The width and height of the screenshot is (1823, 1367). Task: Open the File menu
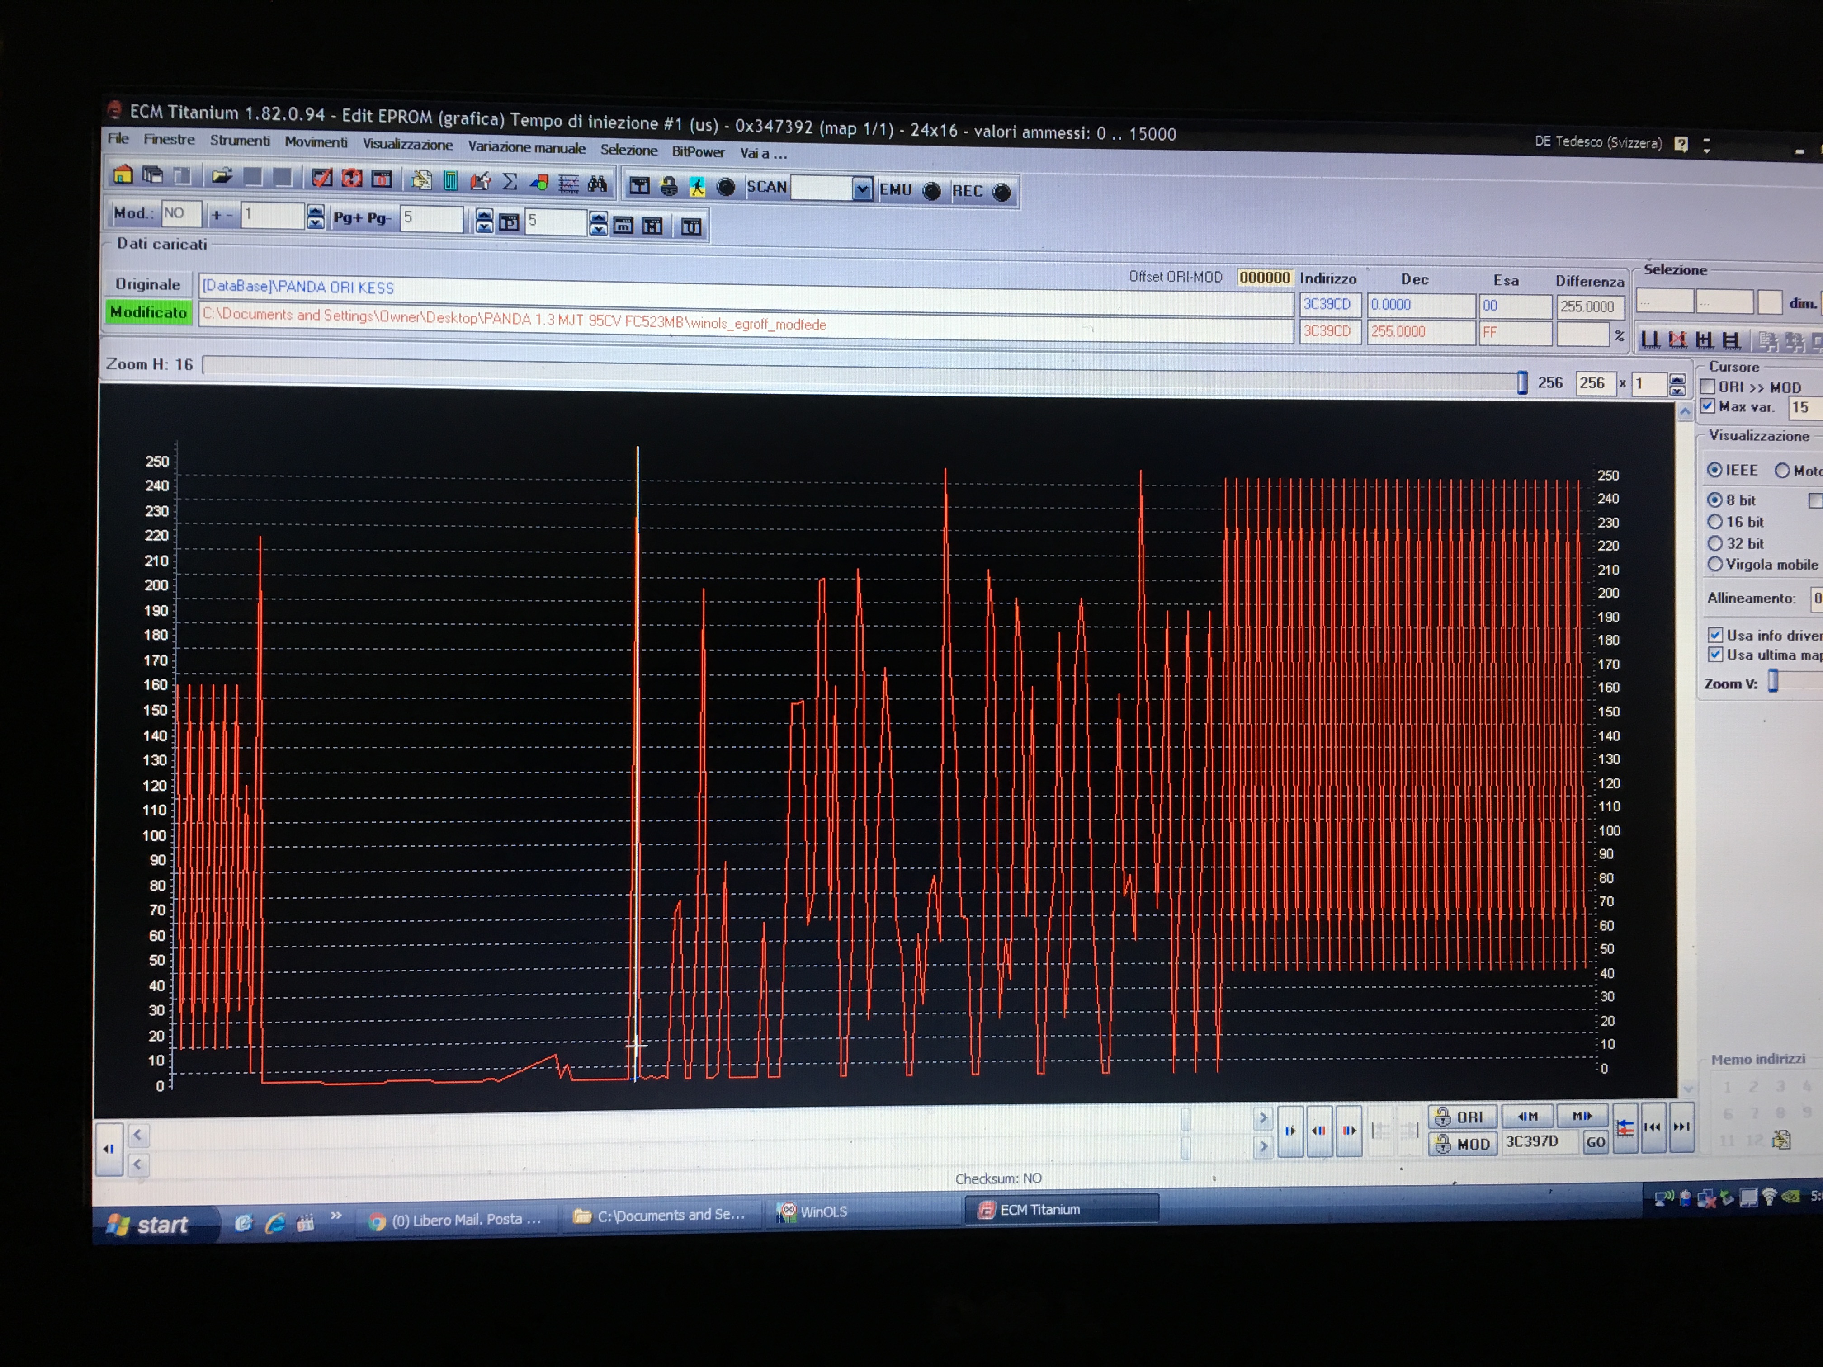tap(118, 138)
